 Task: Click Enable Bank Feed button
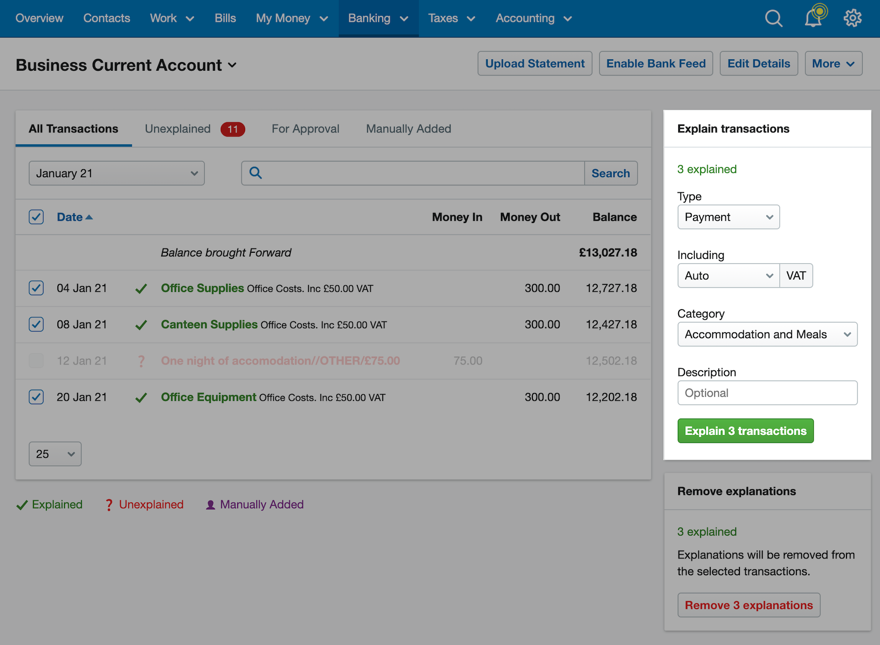656,64
